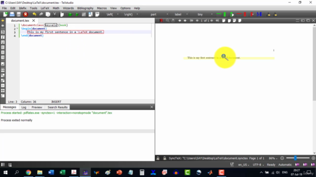Open Windows Search from the taskbar
The width and height of the screenshot is (316, 177).
(17, 173)
